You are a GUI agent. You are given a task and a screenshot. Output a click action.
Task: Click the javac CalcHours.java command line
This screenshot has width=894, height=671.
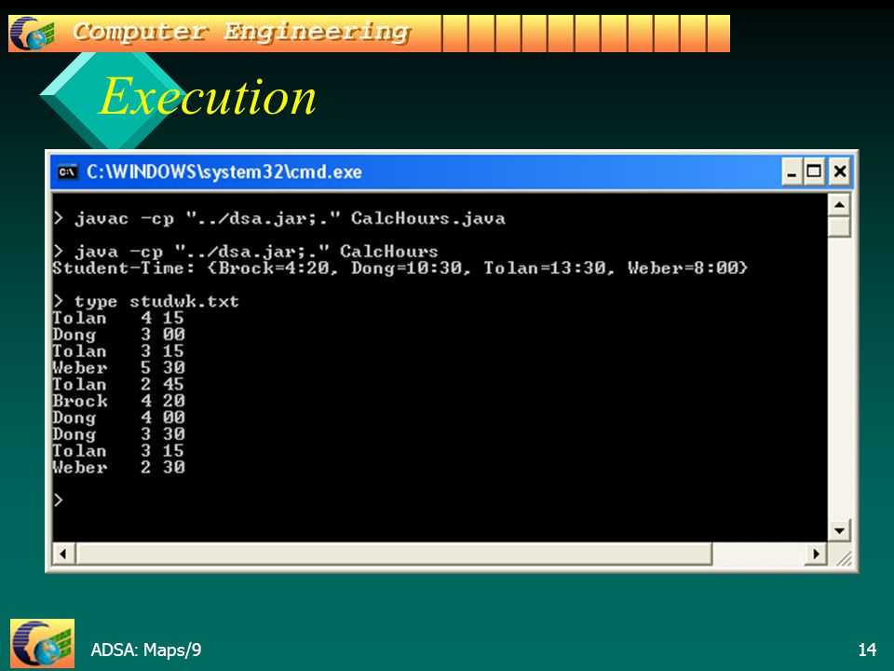tap(278, 218)
